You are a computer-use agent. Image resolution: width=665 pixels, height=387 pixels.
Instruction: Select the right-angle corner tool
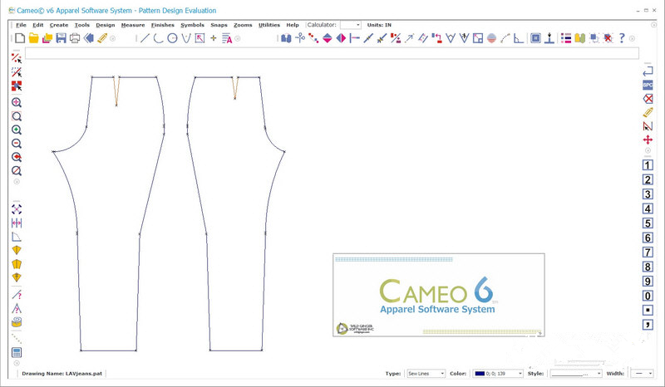tap(518, 38)
